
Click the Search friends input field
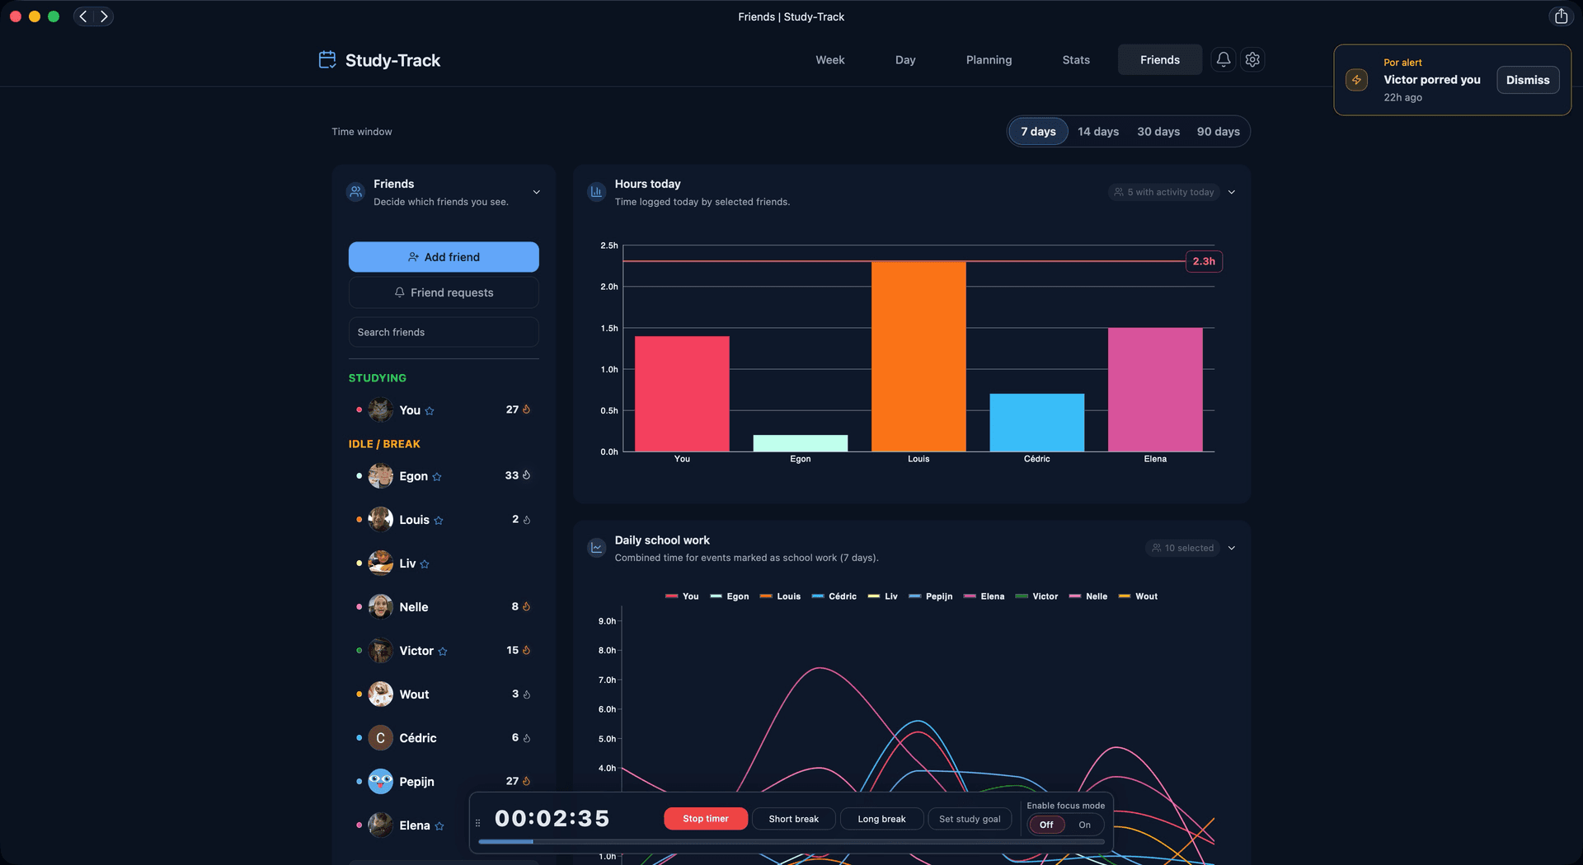444,332
